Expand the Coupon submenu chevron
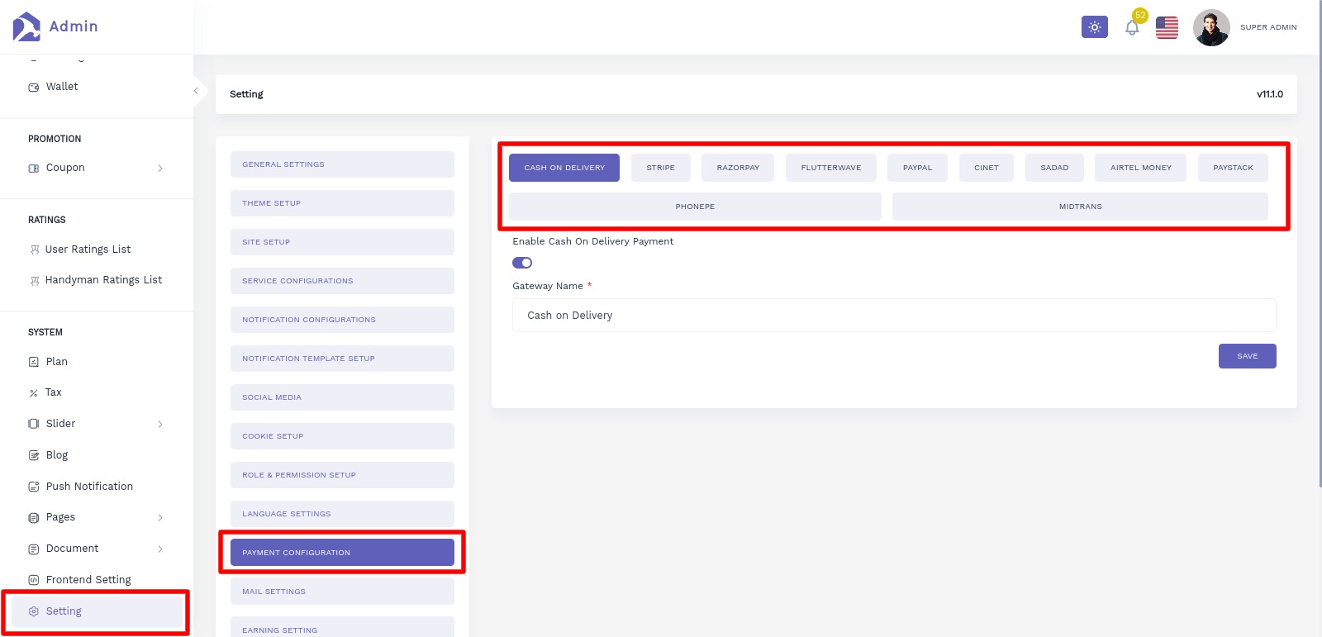 [160, 169]
